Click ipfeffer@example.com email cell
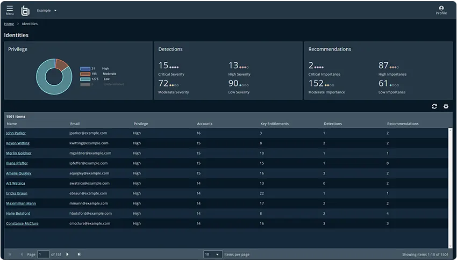The height and width of the screenshot is (262, 457). coord(89,163)
